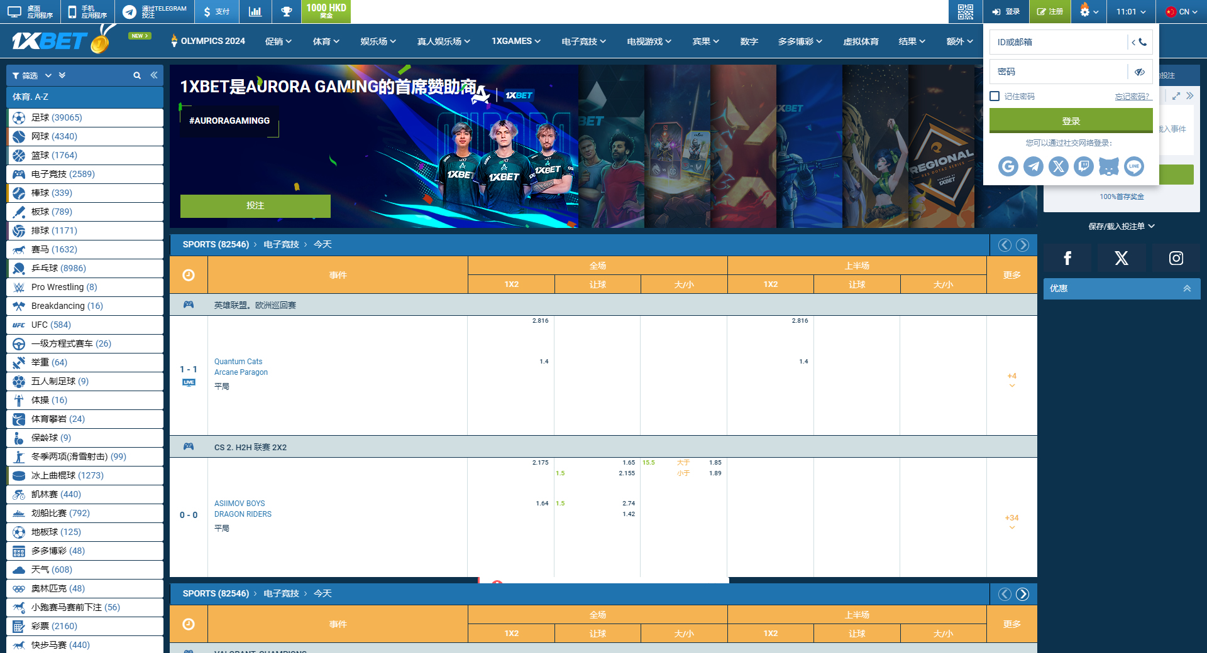
Task: Click the clock icon in first table header
Action: [189, 275]
